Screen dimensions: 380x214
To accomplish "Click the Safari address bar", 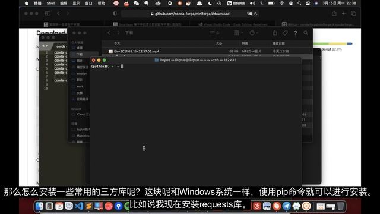I will coord(190,14).
